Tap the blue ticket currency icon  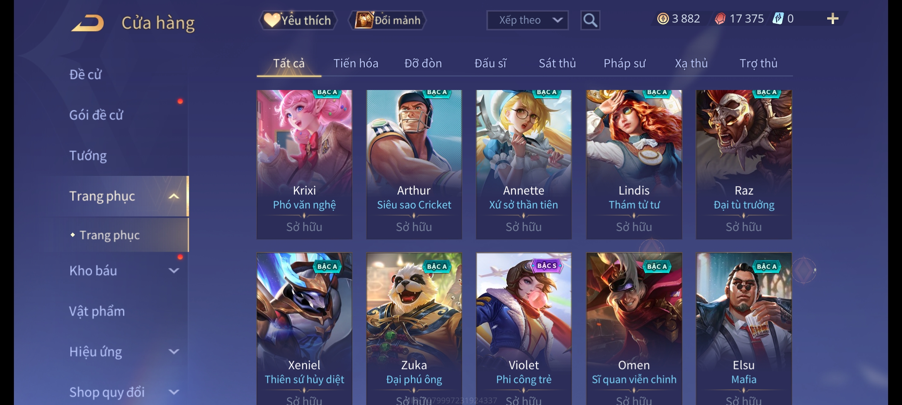(x=778, y=19)
